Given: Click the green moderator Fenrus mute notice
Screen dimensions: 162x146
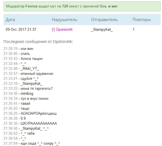Looking at the screenshot, I should coord(82,6).
